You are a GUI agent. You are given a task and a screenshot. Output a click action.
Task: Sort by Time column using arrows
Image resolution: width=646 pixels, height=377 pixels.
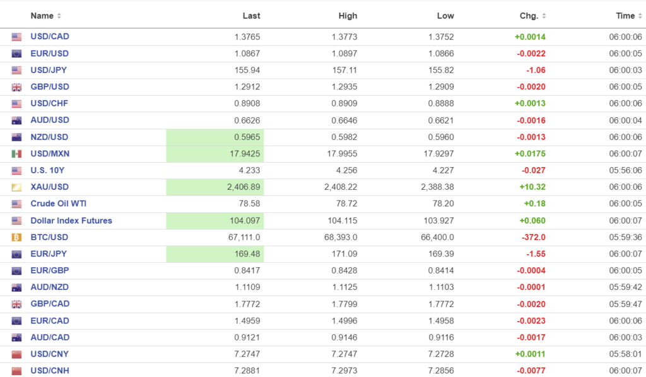pos(640,16)
